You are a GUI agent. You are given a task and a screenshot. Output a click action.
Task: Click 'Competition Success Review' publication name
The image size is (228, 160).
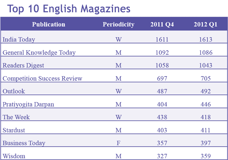coord(42,79)
